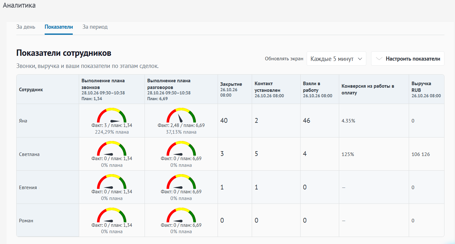Viewport: 455px width, 244px height.
Task: Click the Аналитика page title
Action: coord(19,5)
